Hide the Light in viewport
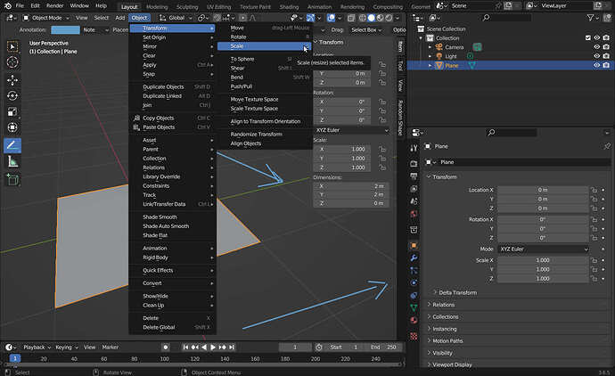 (x=596, y=56)
